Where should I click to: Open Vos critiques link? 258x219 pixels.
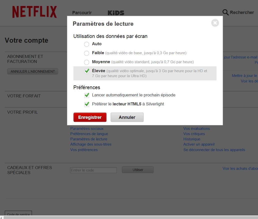click(x=194, y=134)
